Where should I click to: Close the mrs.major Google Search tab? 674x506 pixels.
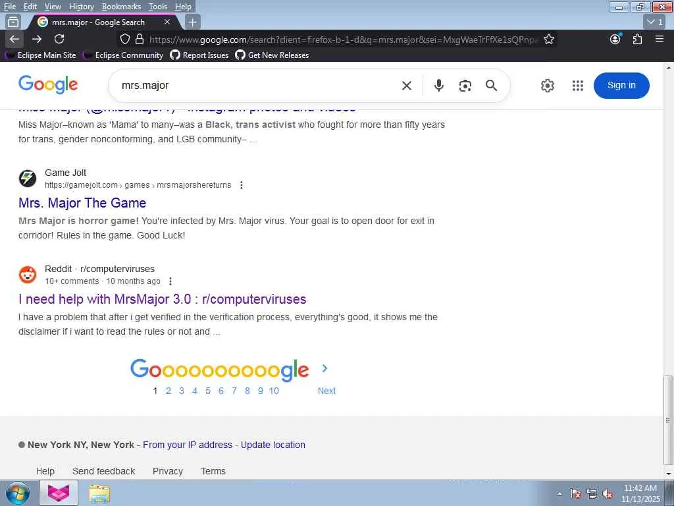tap(167, 22)
